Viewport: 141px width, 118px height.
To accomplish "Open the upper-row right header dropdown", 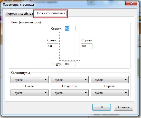I will [110, 80].
